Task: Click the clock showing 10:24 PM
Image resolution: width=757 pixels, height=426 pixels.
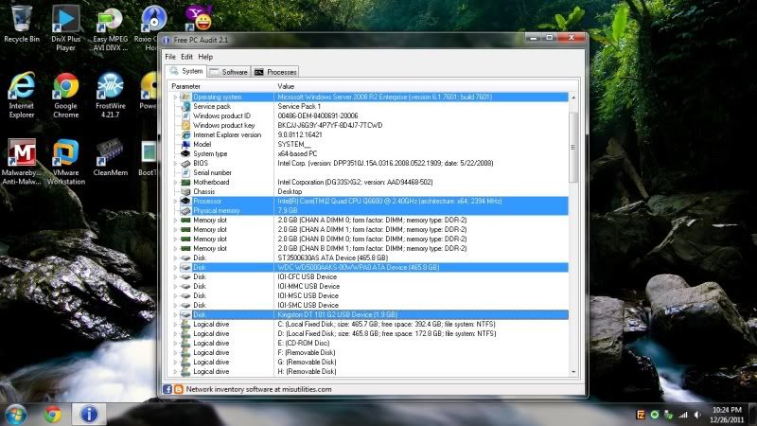Action: pos(727,410)
